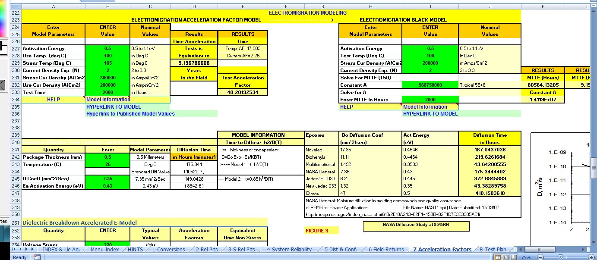Image resolution: width=597 pixels, height=260 pixels.
Task: Click the ELECTROMIGRATION MODELING title
Action: tap(308, 13)
